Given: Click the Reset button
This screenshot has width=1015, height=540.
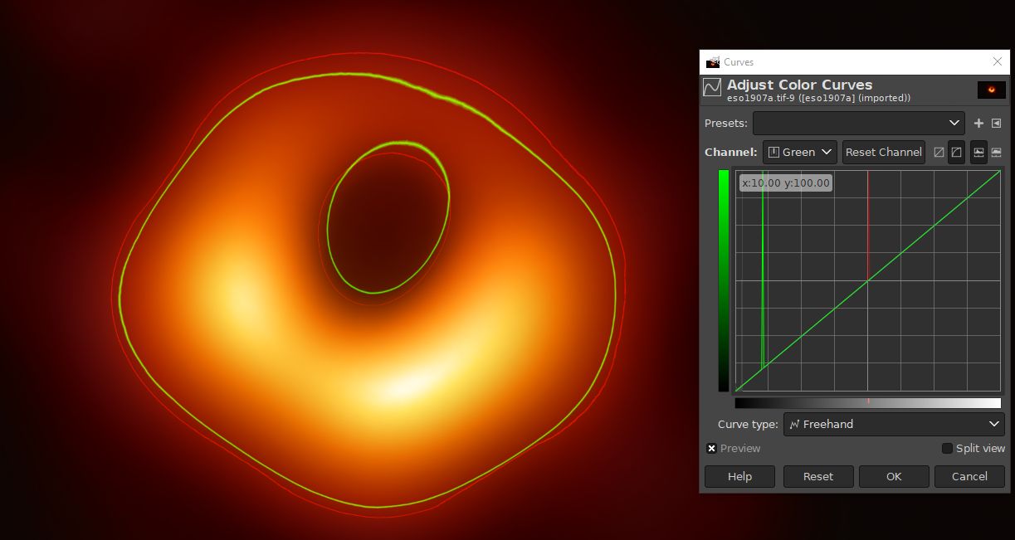Looking at the screenshot, I should click(x=818, y=476).
